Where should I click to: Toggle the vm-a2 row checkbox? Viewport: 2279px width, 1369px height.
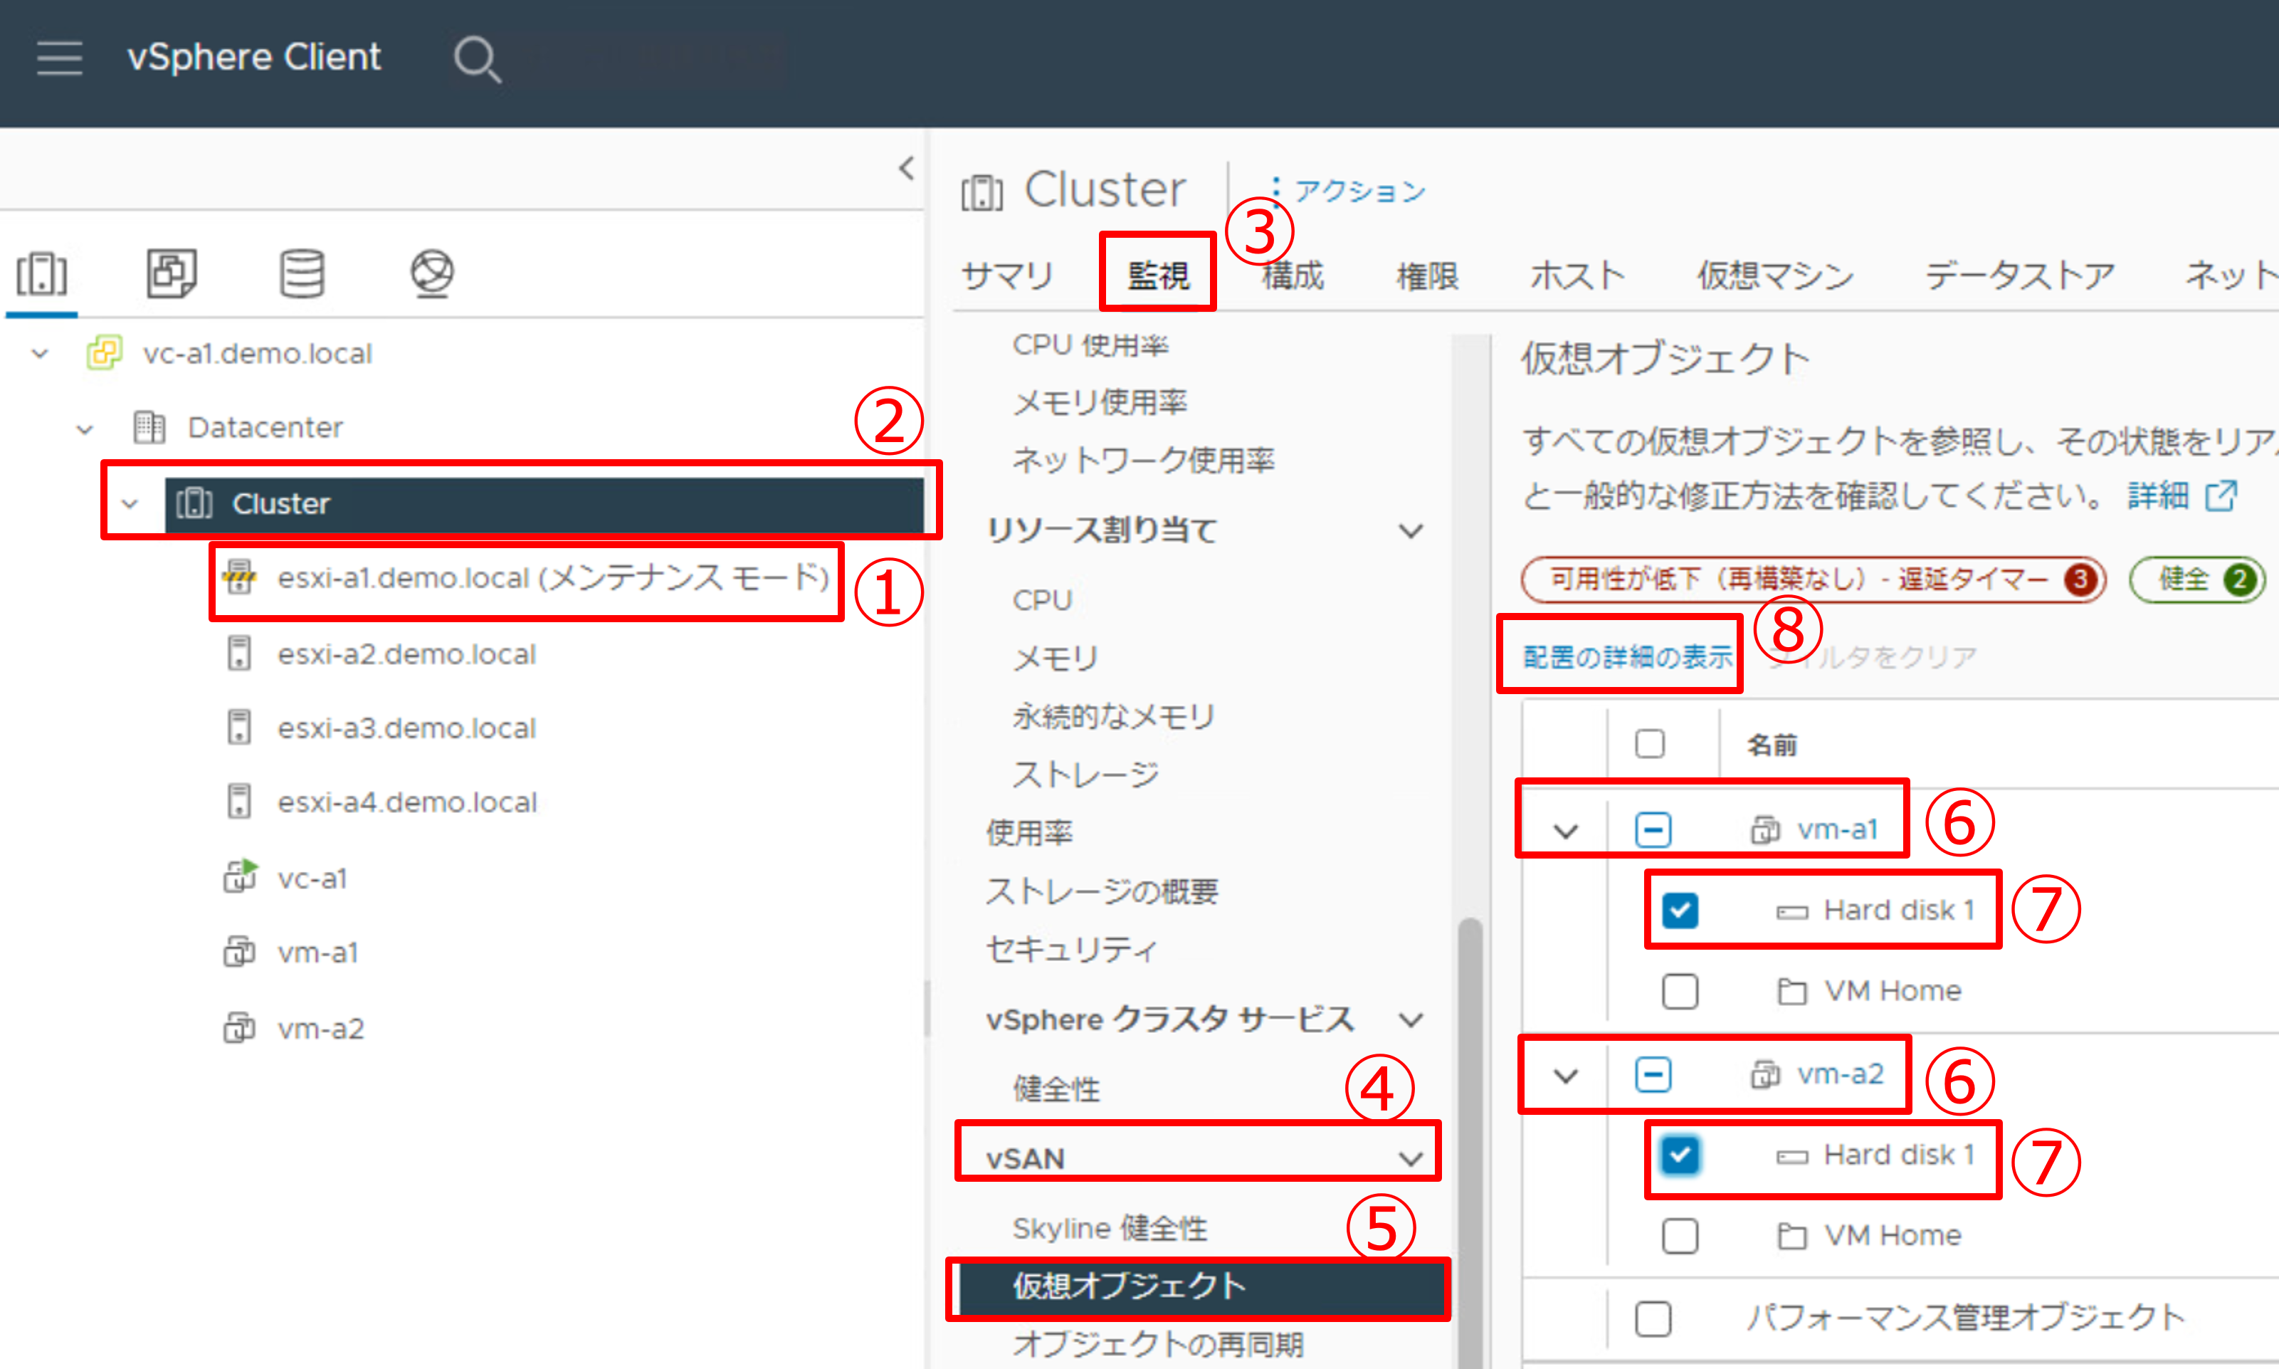coord(1653,1074)
